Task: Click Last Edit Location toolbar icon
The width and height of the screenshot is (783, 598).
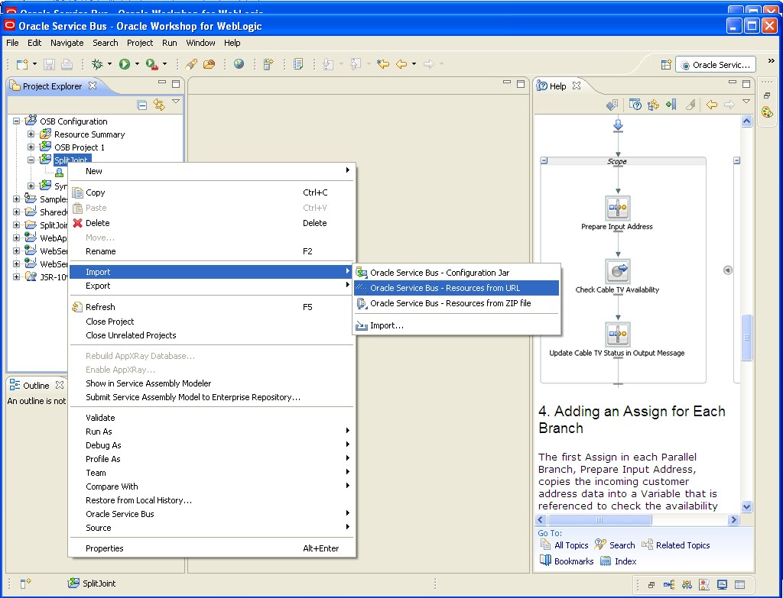Action: click(382, 64)
